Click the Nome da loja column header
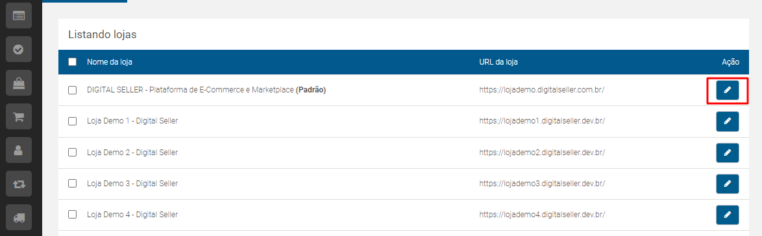Image resolution: width=762 pixels, height=236 pixels. coord(109,62)
